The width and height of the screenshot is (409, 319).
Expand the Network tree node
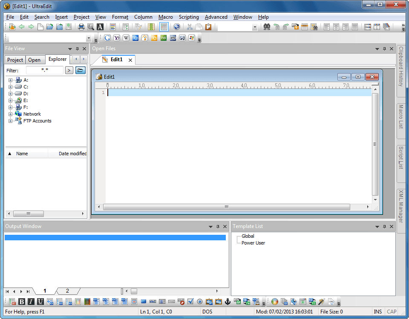[x=10, y=114]
